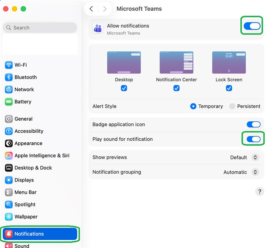Click the Desktop & Dock icon

pos(9,168)
